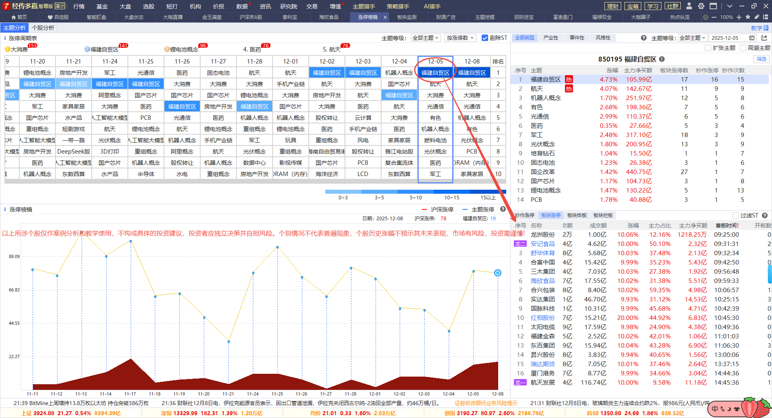Open right panel 全部主题 dropdown
This screenshot has height=418, width=772.
692,38
